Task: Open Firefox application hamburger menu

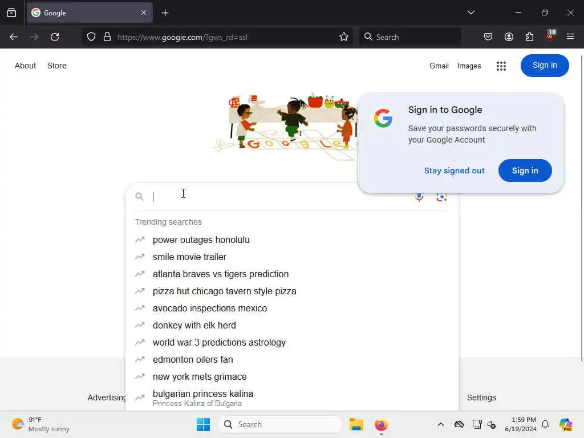Action: 570,36
